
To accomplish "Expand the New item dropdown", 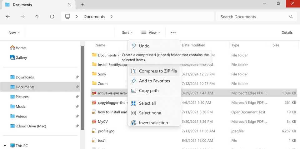I will click(x=14, y=32).
